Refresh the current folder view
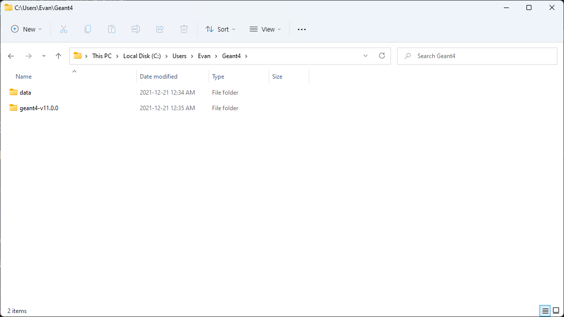 click(x=382, y=56)
